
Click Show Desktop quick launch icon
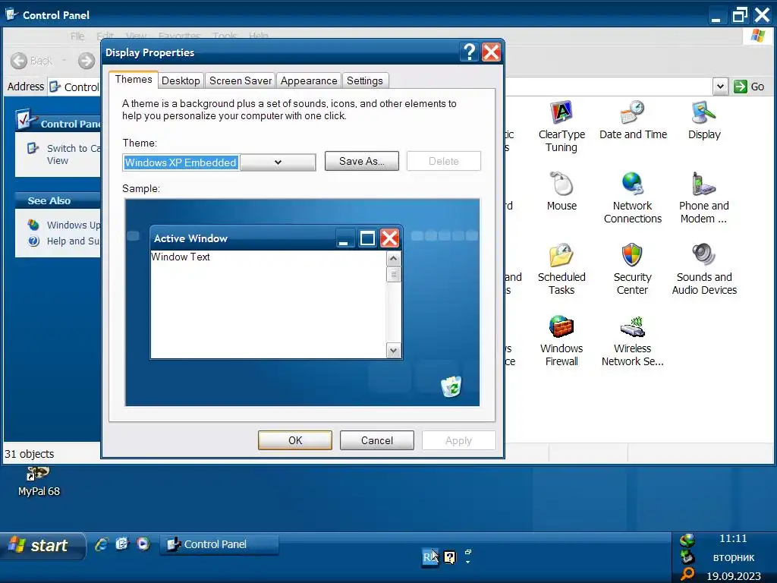(122, 544)
